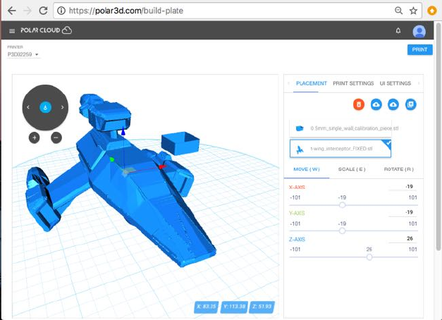Click the calibration piece file thumbnail icon
442x320 pixels.
pos(300,128)
